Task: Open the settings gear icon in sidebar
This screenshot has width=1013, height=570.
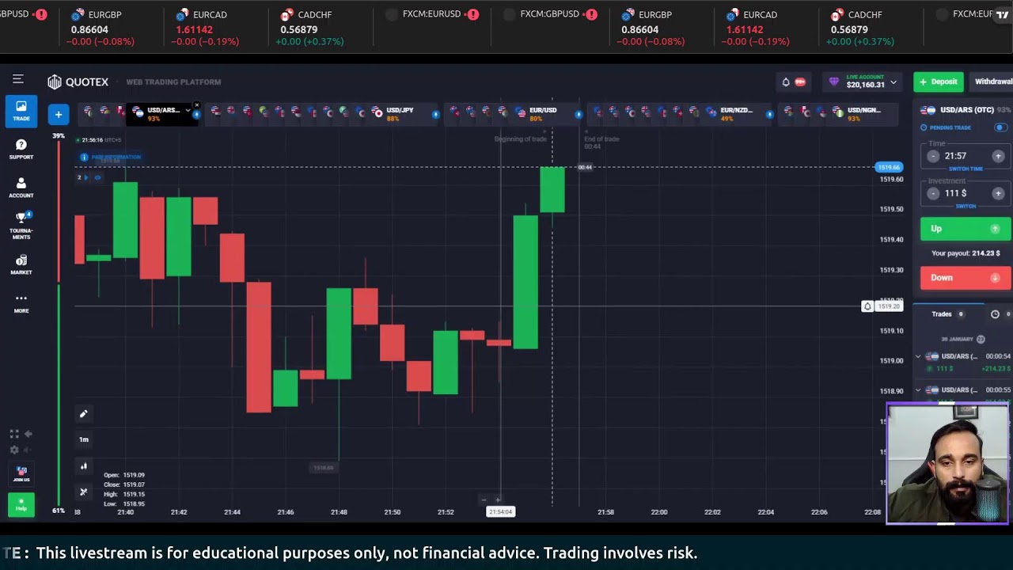Action: (x=14, y=450)
